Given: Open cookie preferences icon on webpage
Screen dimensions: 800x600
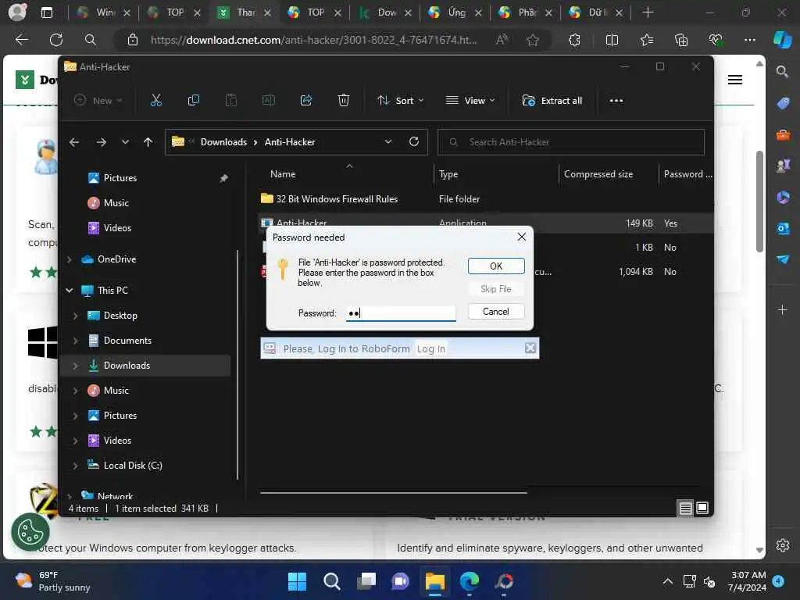Looking at the screenshot, I should 30,531.
